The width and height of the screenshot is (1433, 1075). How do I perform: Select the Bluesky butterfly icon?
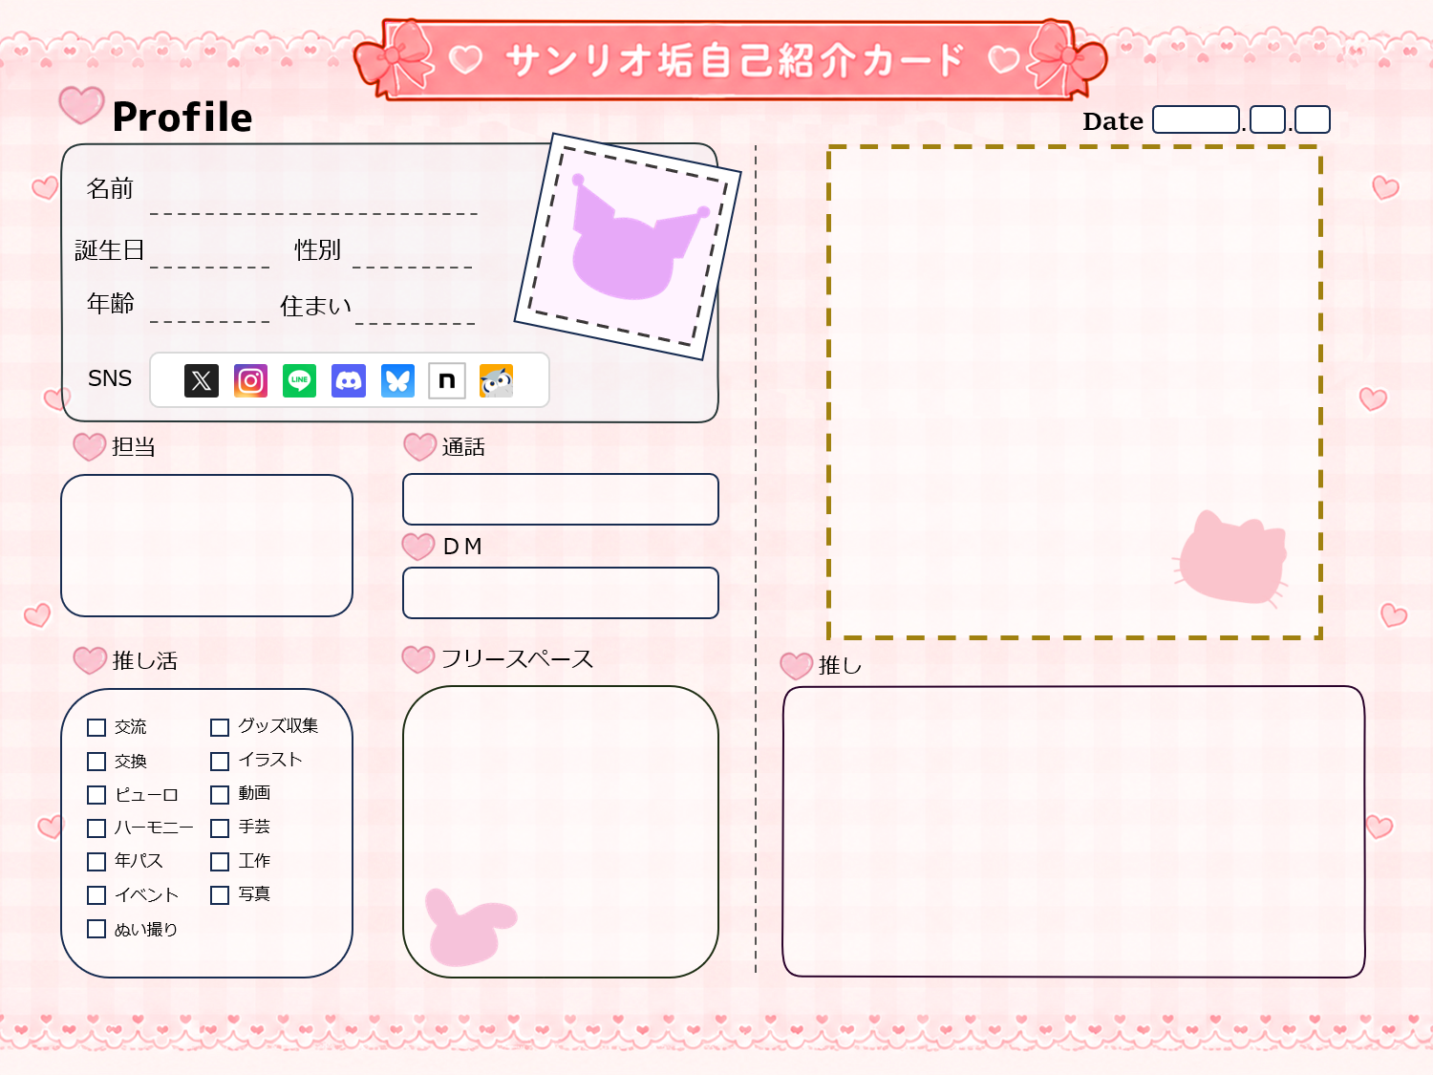397,380
